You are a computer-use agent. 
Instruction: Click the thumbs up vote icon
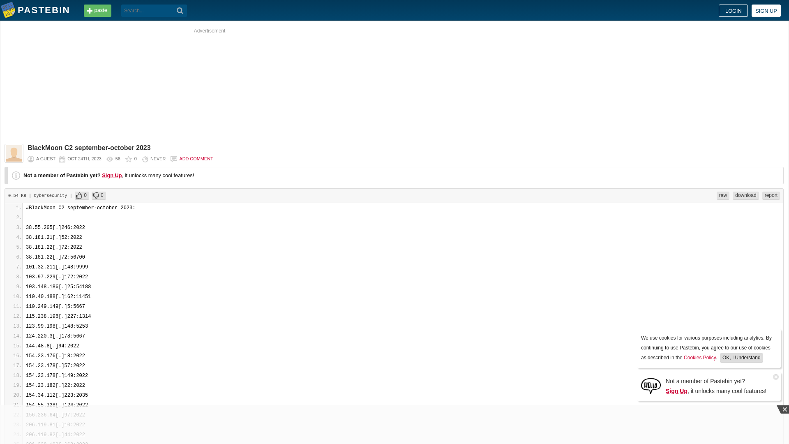pyautogui.click(x=79, y=195)
